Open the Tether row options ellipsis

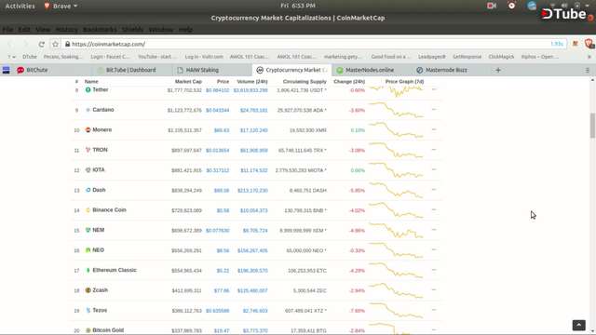point(434,89)
